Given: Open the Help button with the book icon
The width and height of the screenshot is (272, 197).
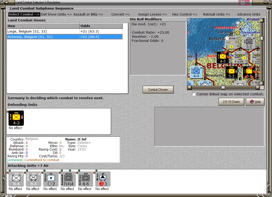Looking at the screenshot, I should pos(255,102).
